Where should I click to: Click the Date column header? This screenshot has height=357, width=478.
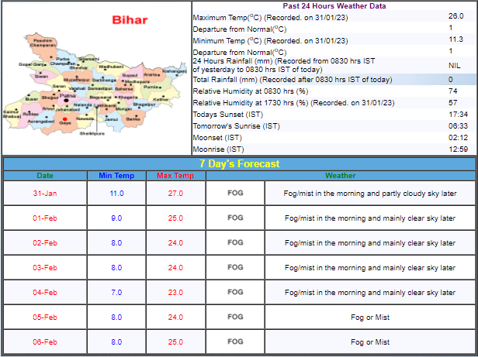(x=45, y=176)
